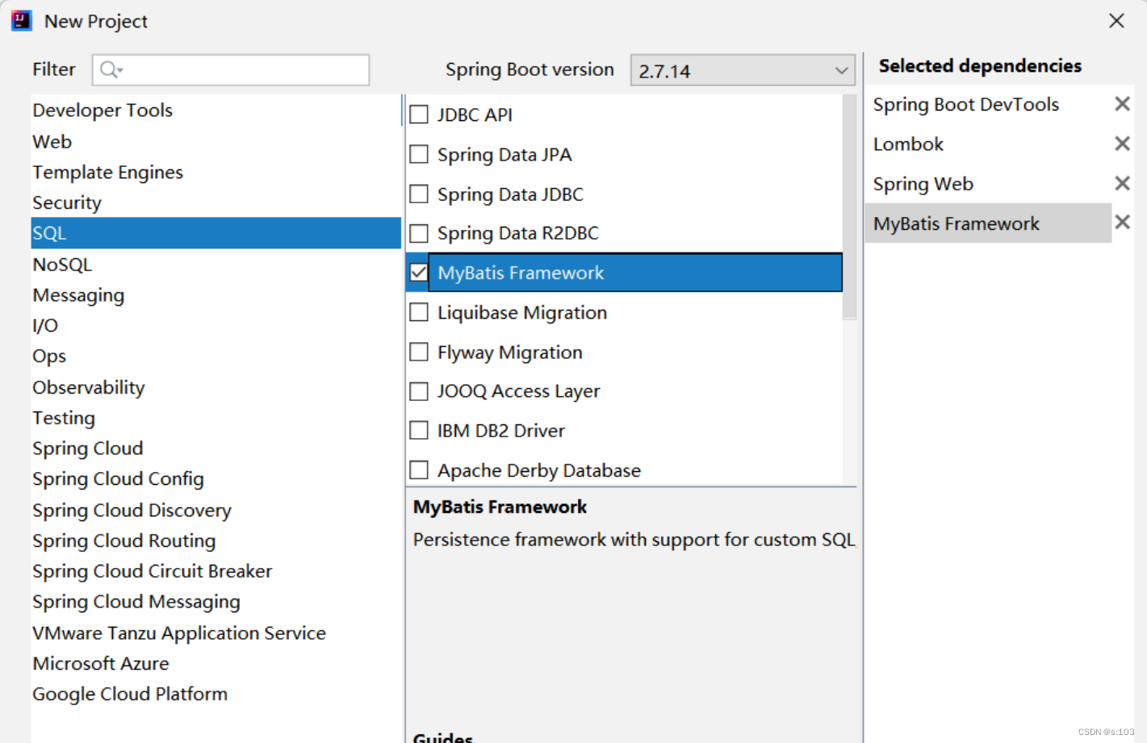Open the Google Cloud Platform category
Viewport: 1147px width, 743px height.
(x=216, y=694)
